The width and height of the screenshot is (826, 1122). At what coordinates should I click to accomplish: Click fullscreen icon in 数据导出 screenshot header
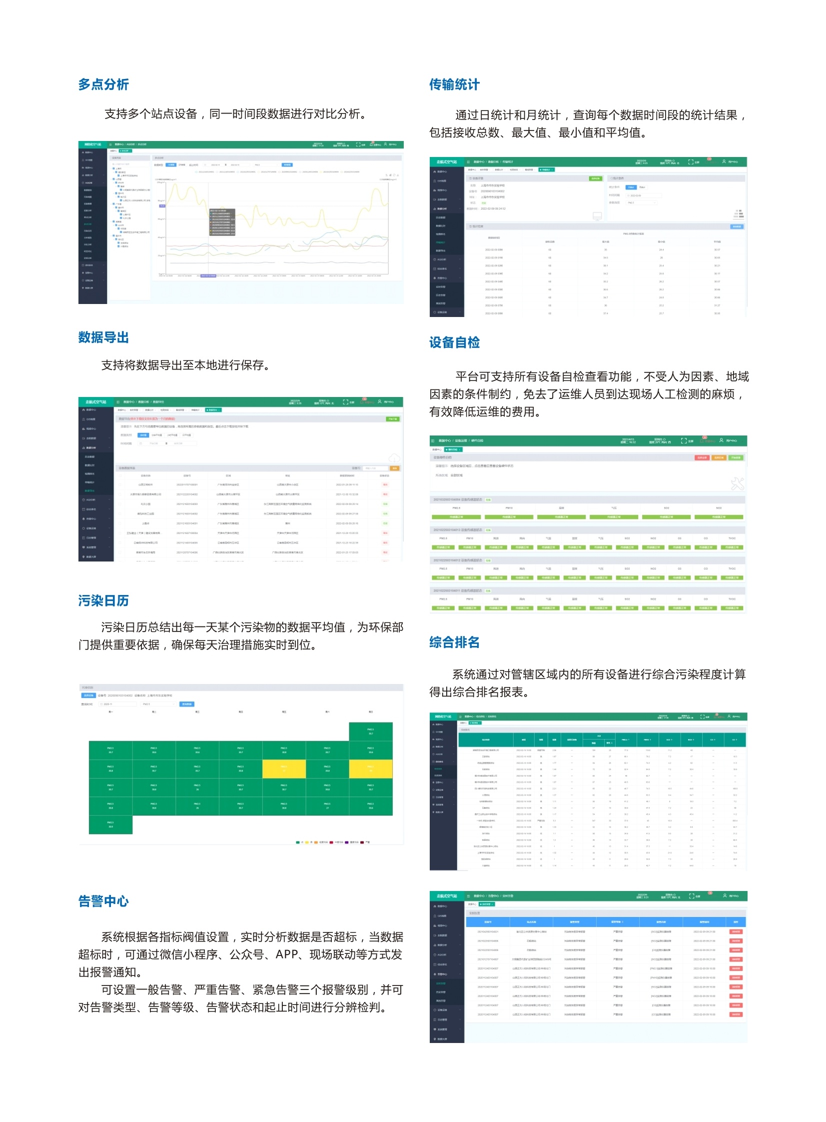(345, 402)
